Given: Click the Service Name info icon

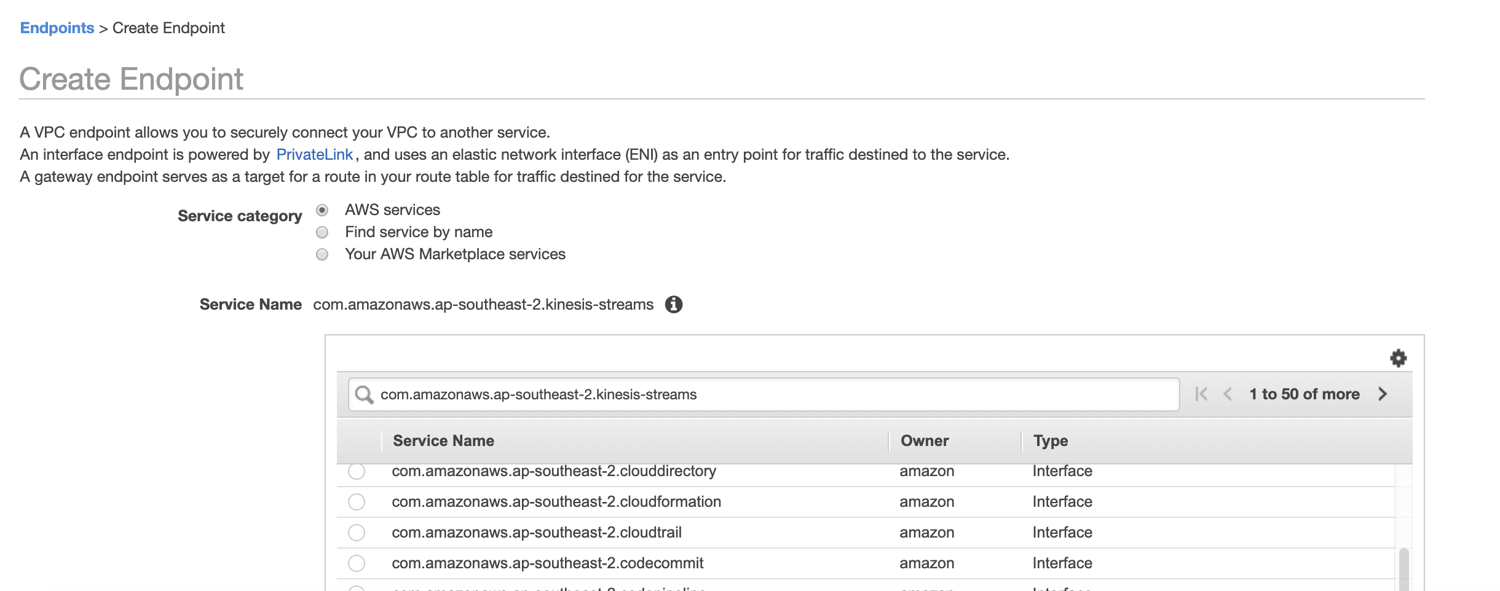Looking at the screenshot, I should (674, 305).
